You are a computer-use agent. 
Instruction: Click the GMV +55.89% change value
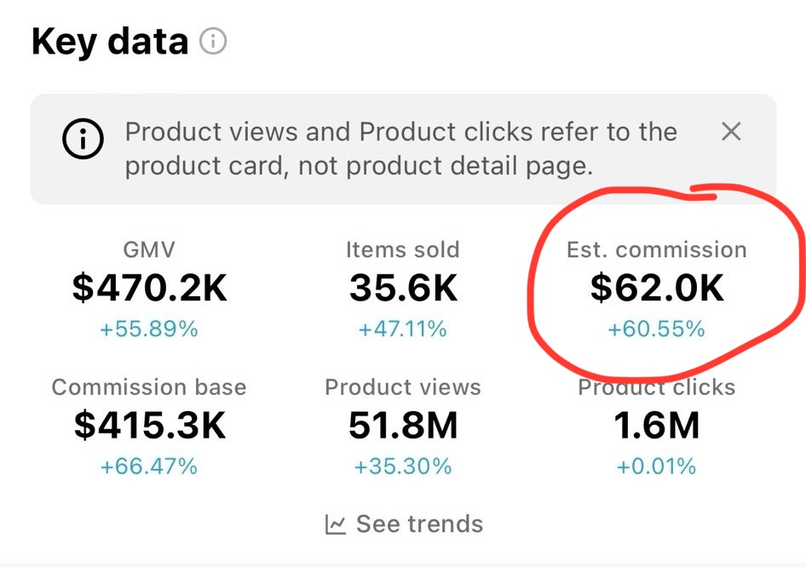click(149, 329)
